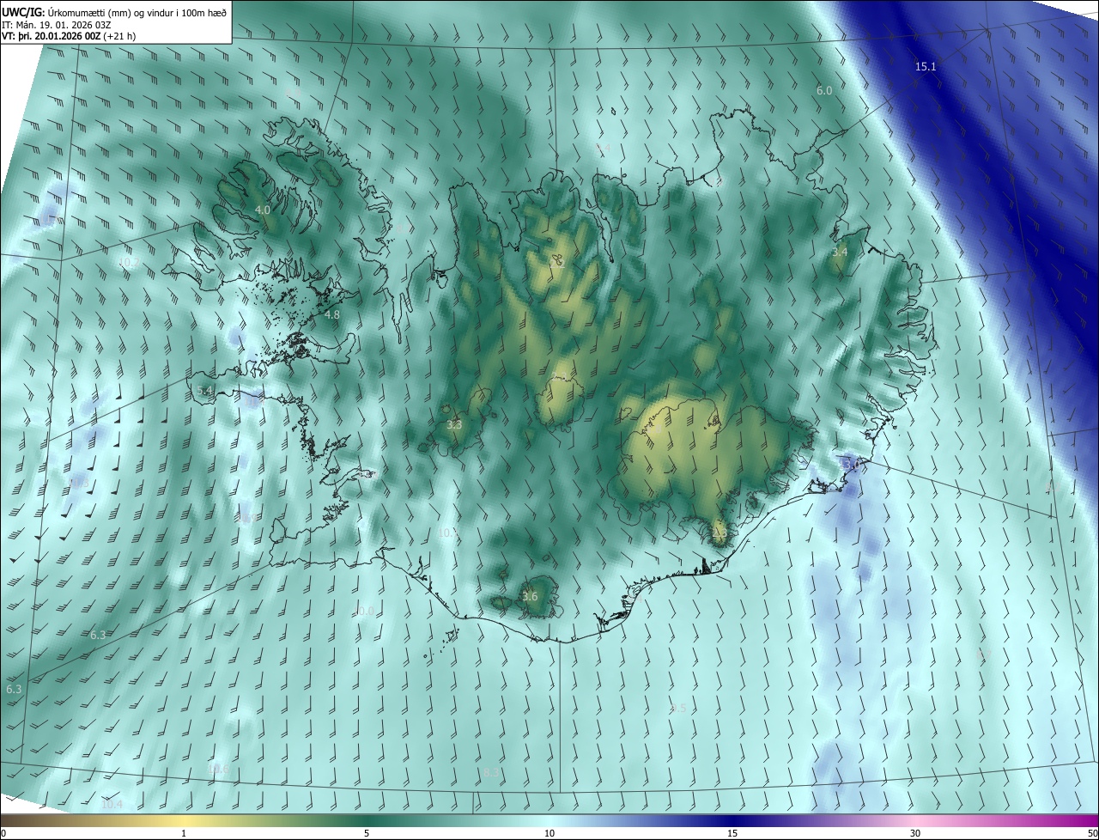Click the legend tick label 1

click(x=184, y=833)
